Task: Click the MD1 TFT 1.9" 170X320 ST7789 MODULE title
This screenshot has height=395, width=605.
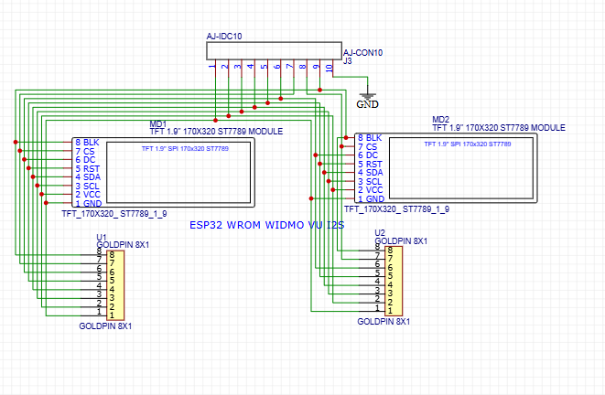Action: point(216,132)
